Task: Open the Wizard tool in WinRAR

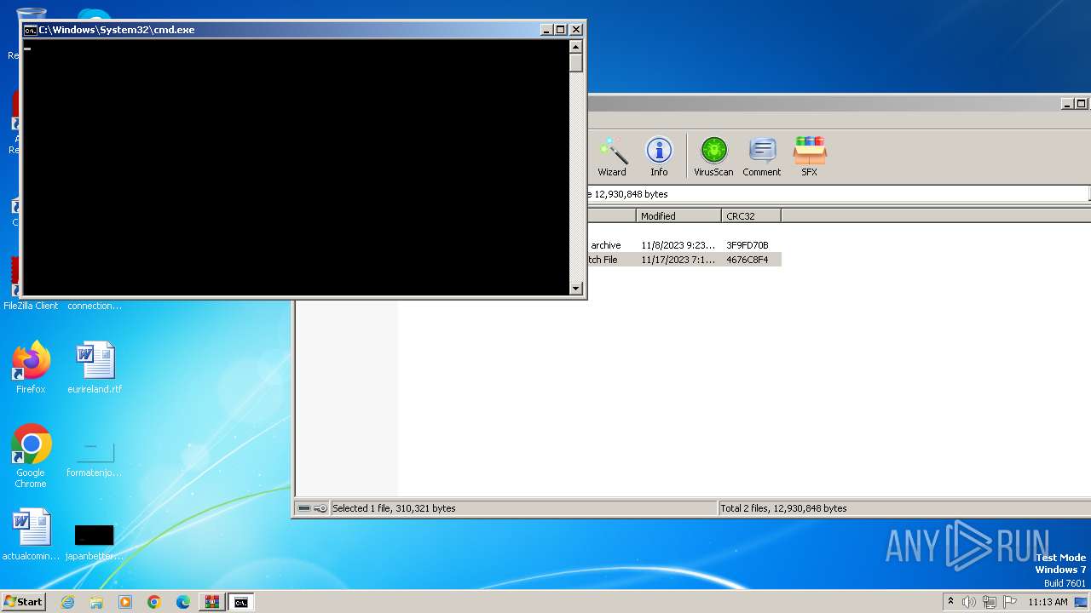Action: (612, 157)
